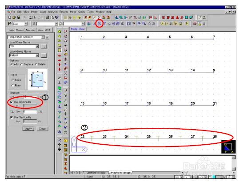239x182 pixels.
Task: Switch to the Command Message tab
Action: point(96,173)
